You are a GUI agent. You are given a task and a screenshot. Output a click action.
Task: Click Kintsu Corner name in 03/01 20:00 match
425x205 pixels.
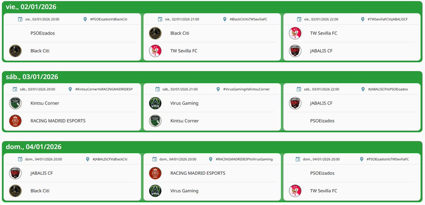45,103
